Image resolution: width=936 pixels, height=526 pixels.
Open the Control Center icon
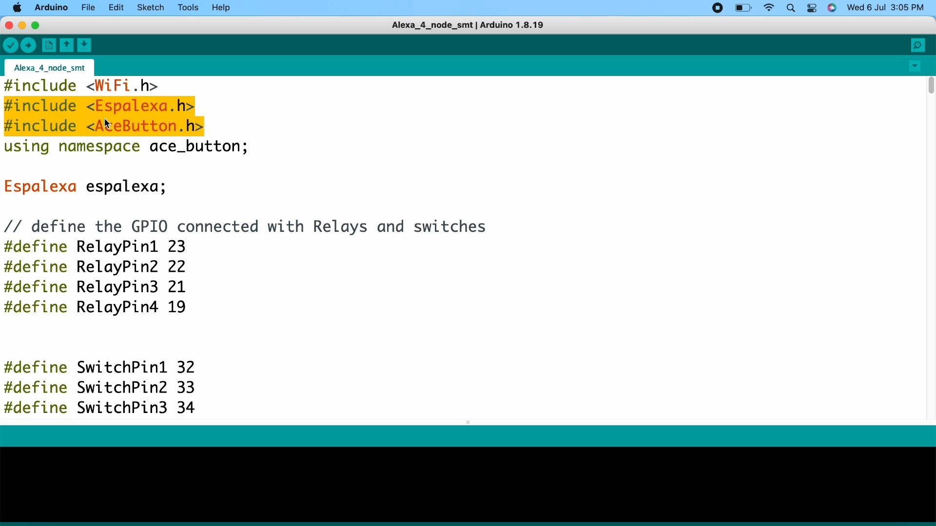point(813,8)
